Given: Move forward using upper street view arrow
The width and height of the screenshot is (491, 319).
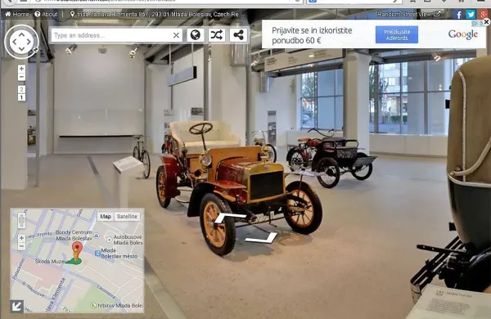Looking at the screenshot, I should (231, 218).
